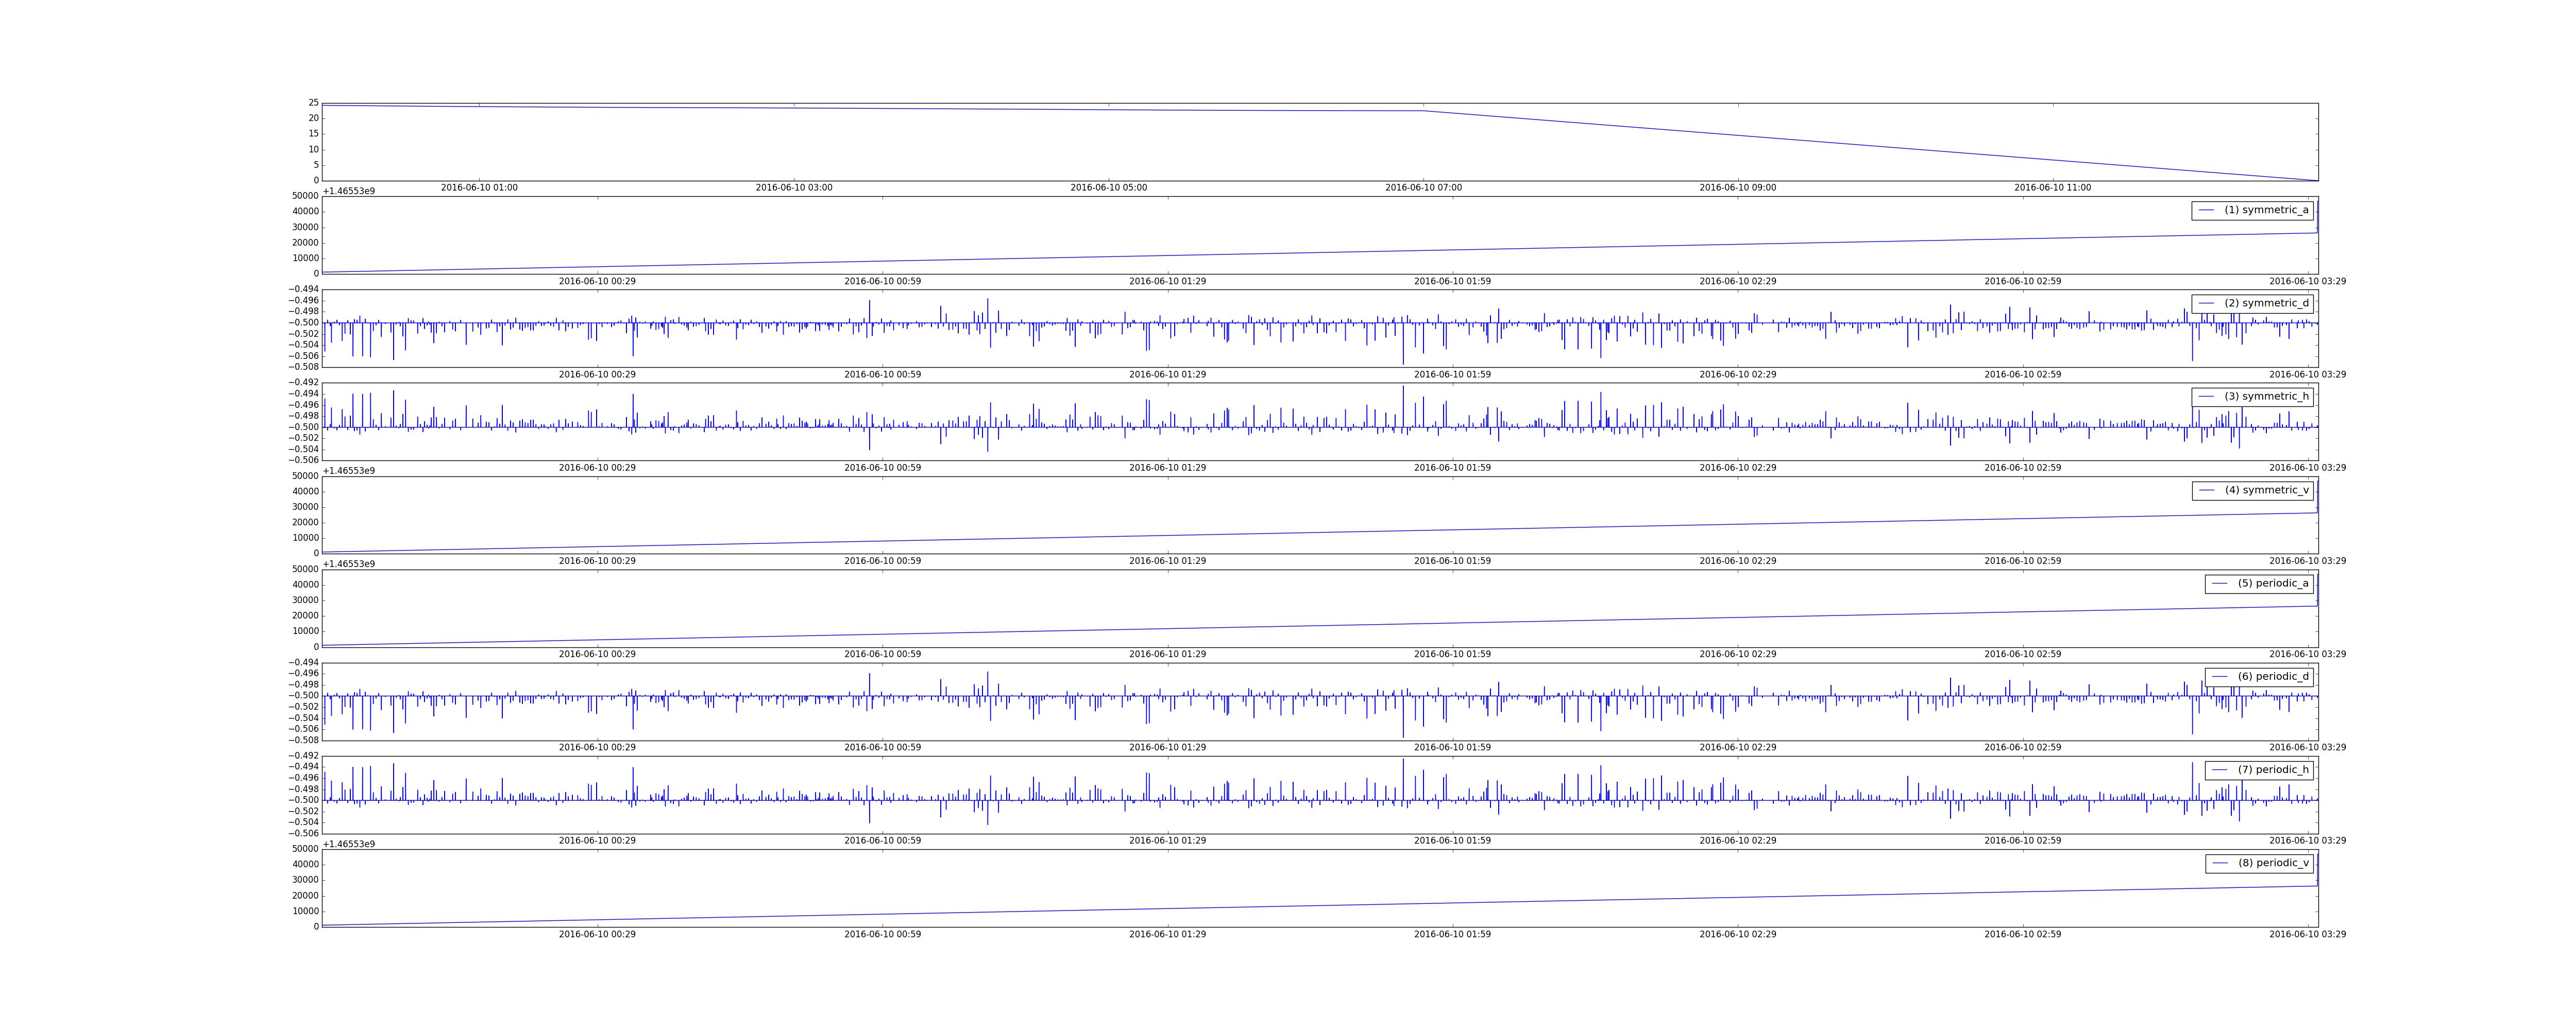This screenshot has width=2576, height=1030.
Task: Click the 02:29 tick below symmetric_h plot
Action: click(x=1738, y=468)
